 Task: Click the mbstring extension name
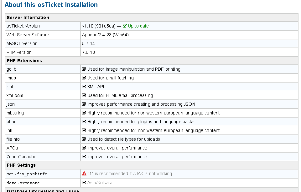click(15, 113)
